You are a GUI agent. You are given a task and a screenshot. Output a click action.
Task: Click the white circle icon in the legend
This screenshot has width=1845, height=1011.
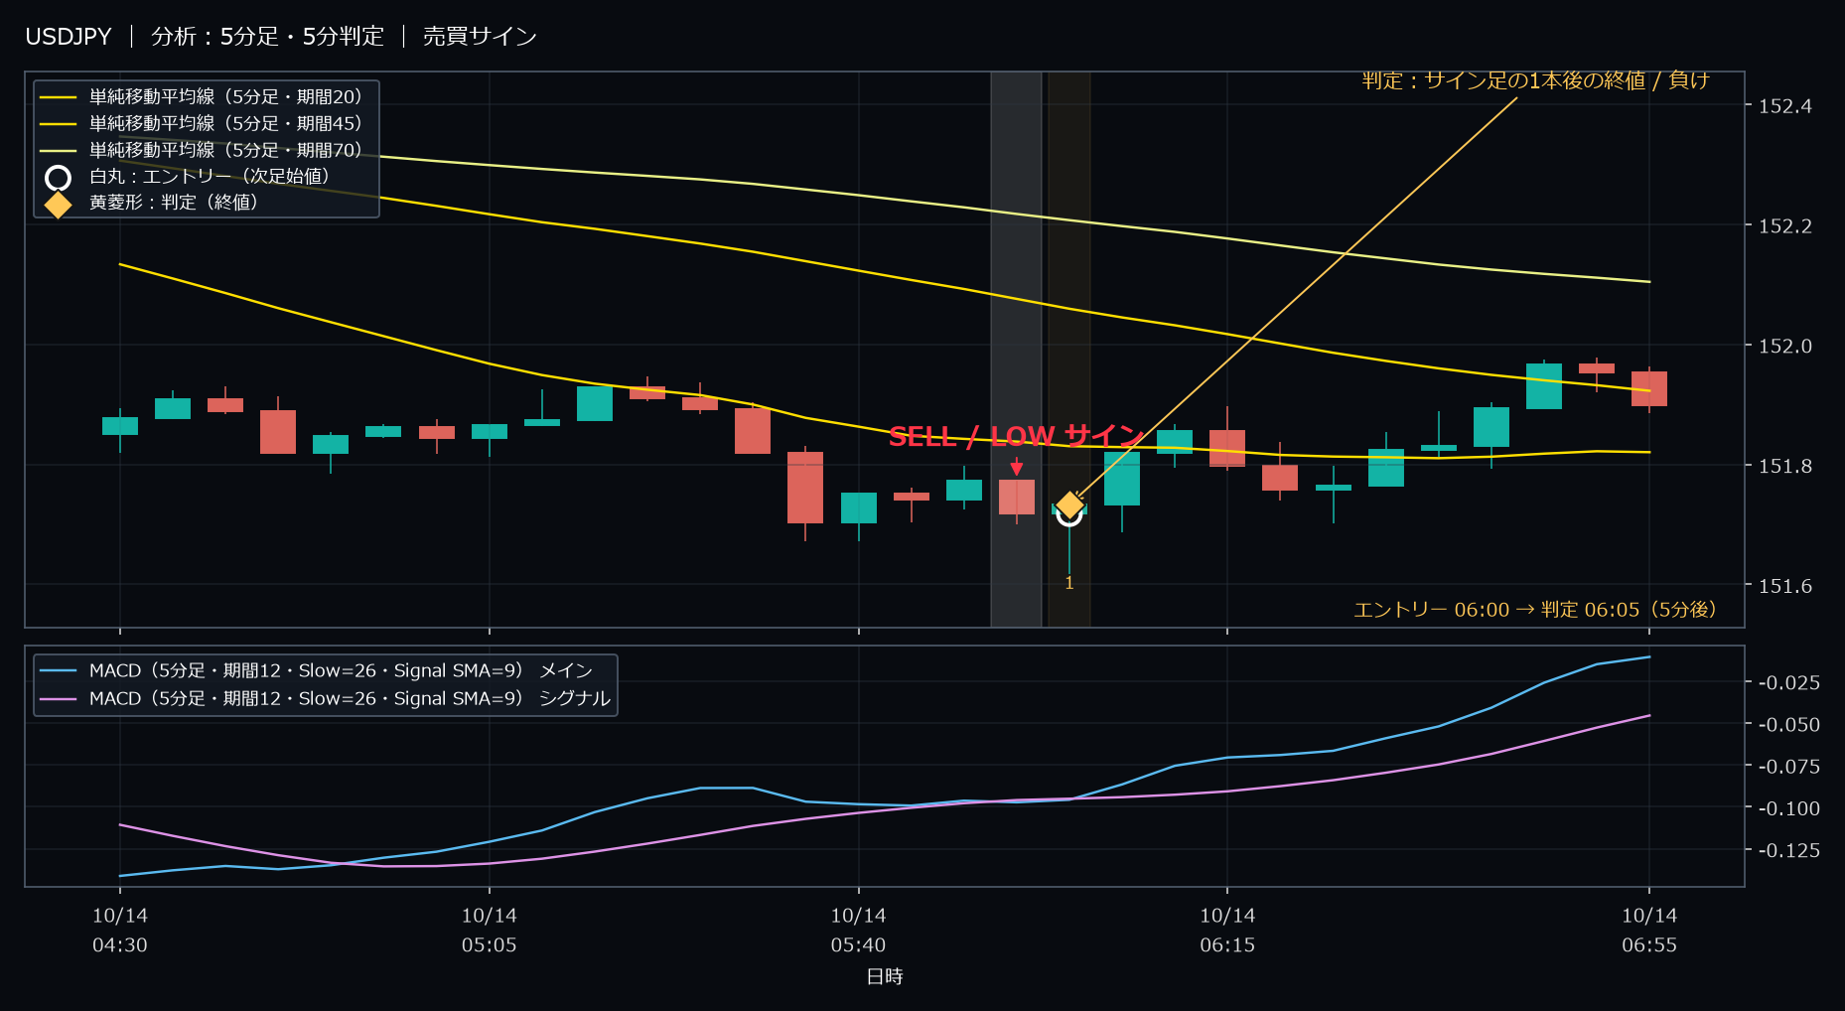(x=59, y=178)
